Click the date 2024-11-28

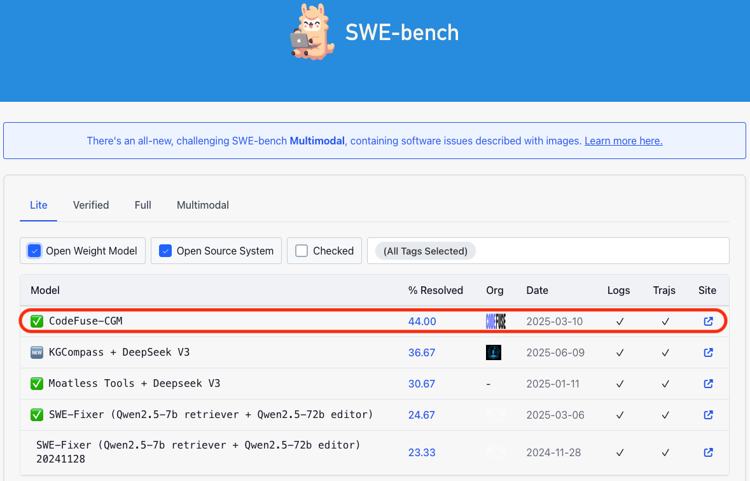pyautogui.click(x=553, y=452)
